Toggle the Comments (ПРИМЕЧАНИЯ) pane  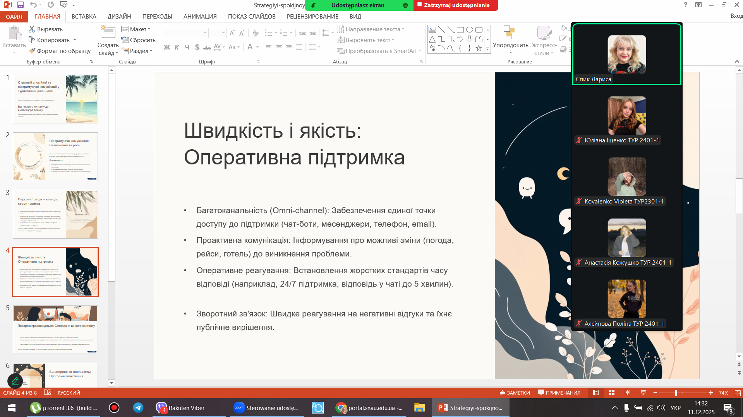coord(559,393)
